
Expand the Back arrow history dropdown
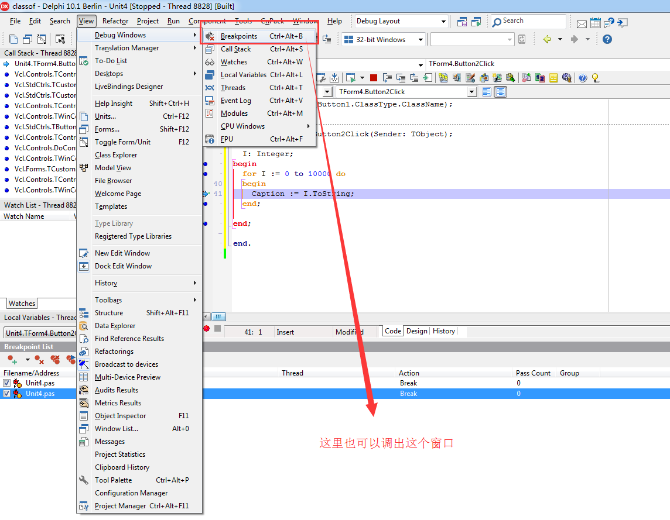(x=560, y=39)
